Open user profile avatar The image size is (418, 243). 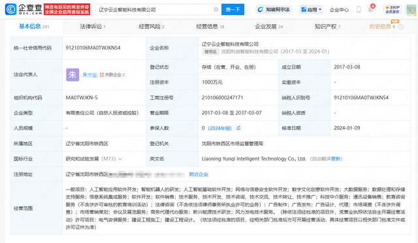[x=411, y=10]
